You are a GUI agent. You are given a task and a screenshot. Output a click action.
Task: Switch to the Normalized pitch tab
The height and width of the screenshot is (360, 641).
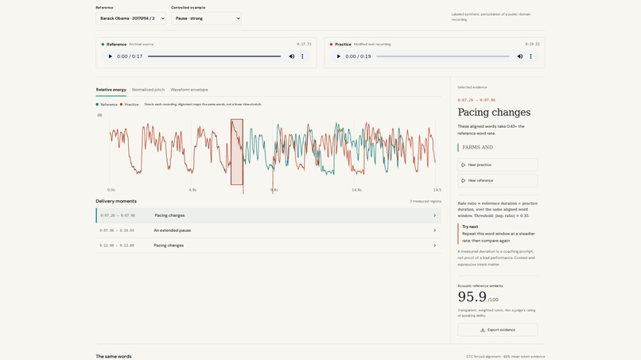click(148, 90)
